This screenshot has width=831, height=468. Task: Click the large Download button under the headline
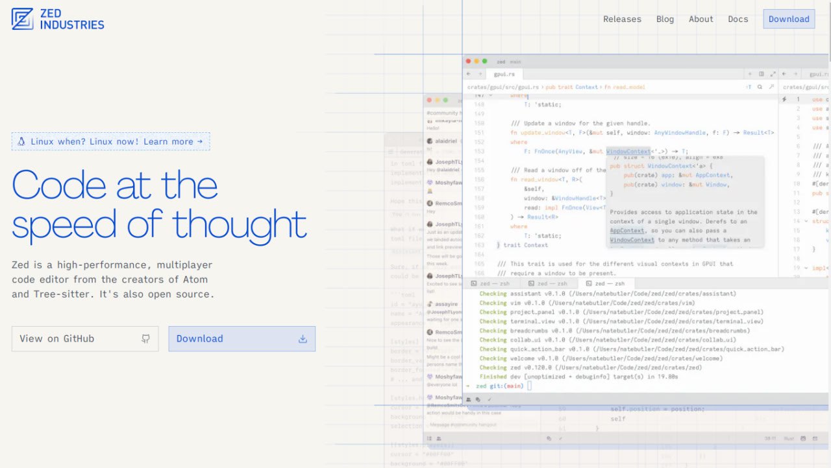242,339
